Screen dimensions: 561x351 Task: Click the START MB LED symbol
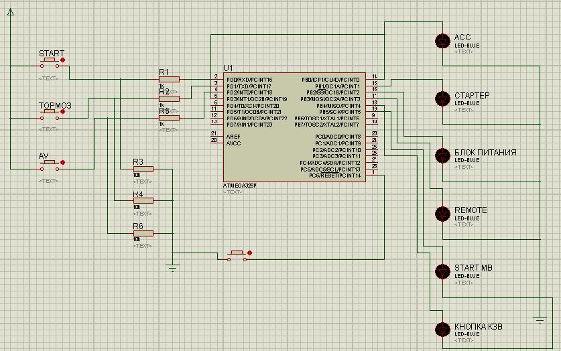click(442, 271)
